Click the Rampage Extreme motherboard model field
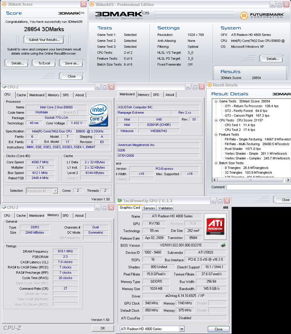 (143, 112)
